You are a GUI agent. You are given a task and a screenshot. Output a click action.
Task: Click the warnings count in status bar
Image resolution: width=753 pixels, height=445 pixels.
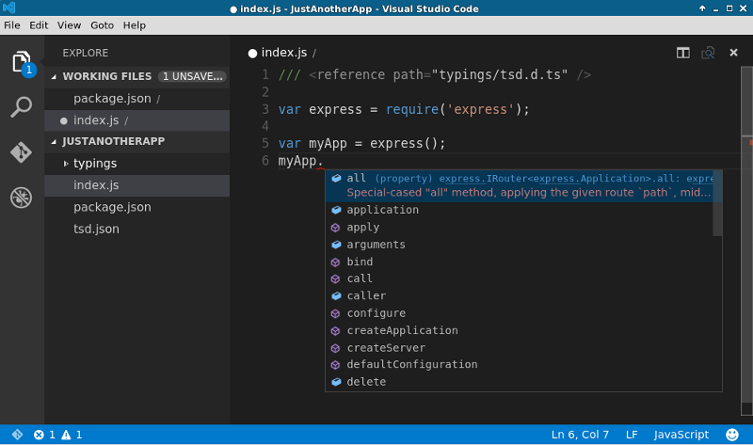click(x=72, y=435)
